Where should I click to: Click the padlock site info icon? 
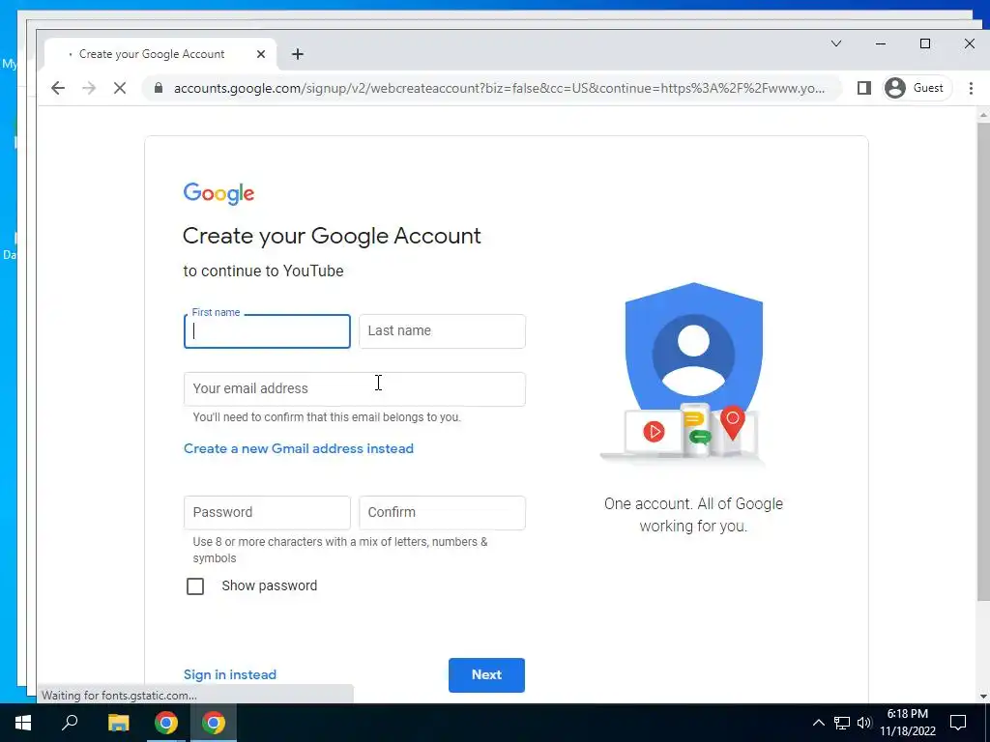pos(159,88)
